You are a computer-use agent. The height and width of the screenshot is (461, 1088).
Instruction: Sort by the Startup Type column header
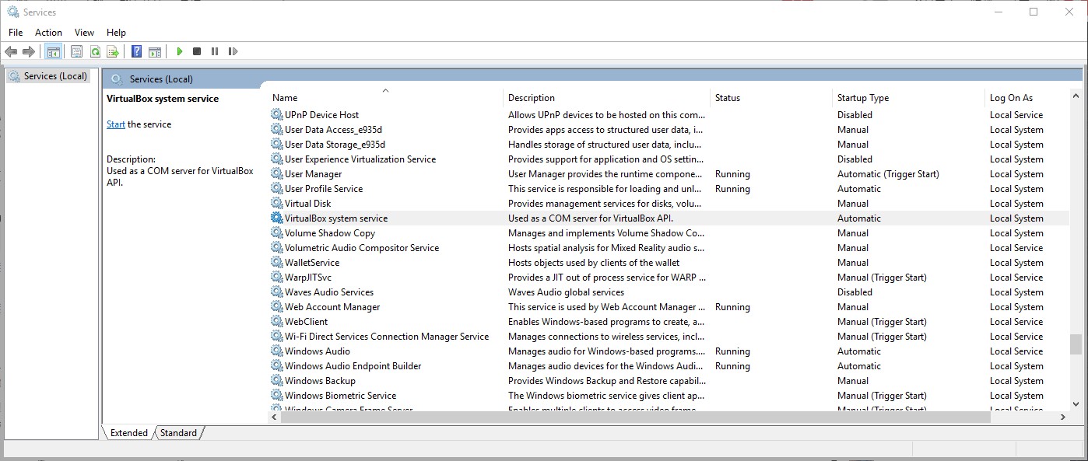862,98
